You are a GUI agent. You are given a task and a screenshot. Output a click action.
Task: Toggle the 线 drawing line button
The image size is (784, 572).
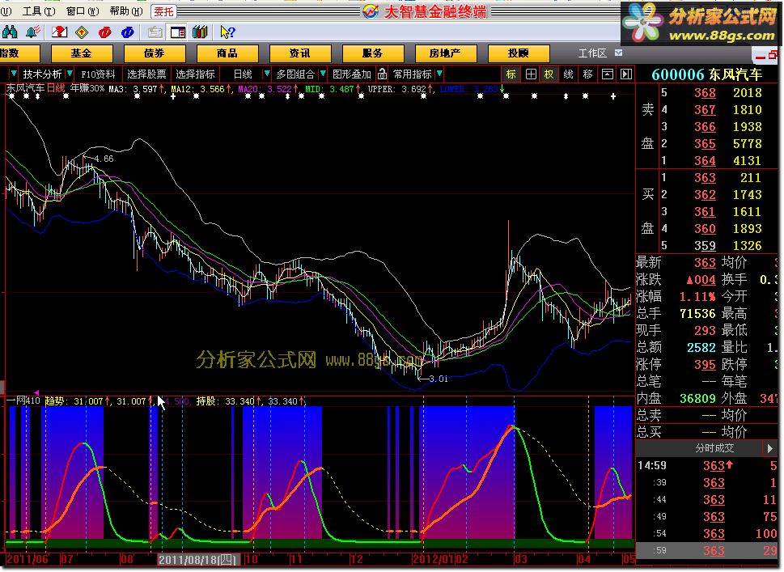569,74
